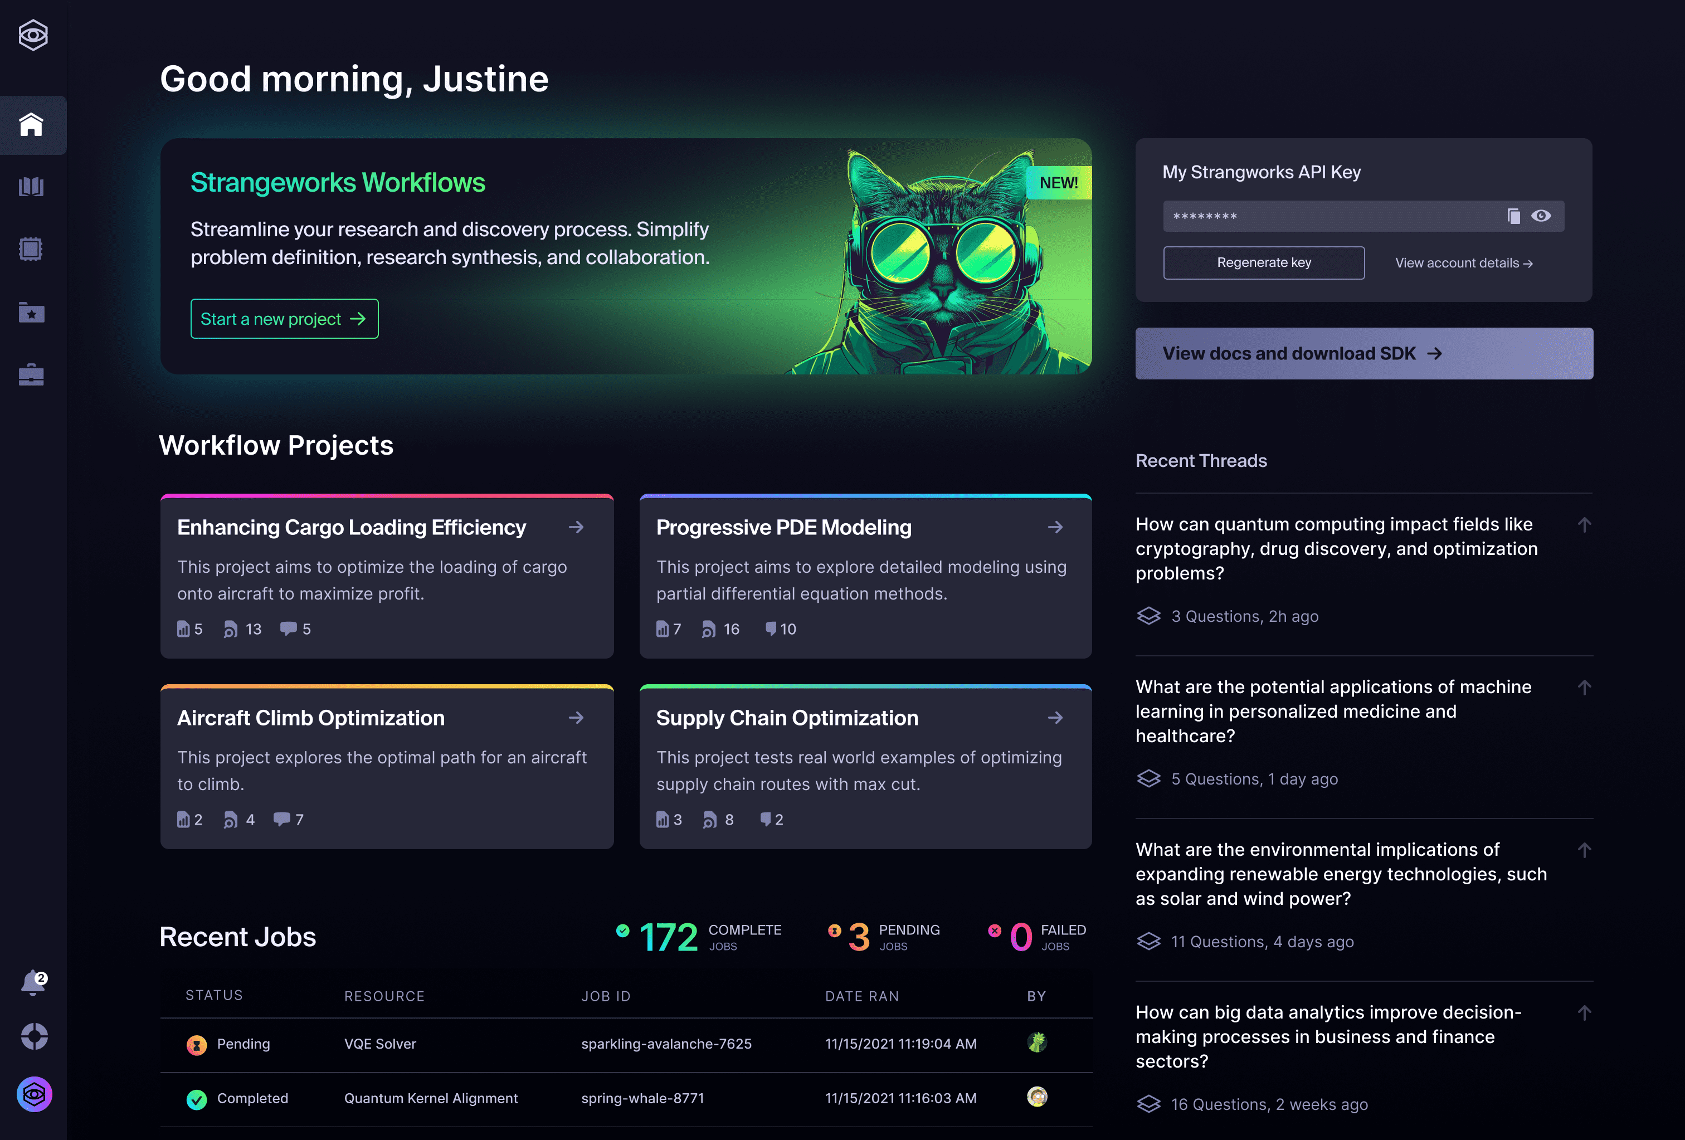Copy the API key to clipboard
Screen dimensions: 1685x1140
[x=1514, y=216]
